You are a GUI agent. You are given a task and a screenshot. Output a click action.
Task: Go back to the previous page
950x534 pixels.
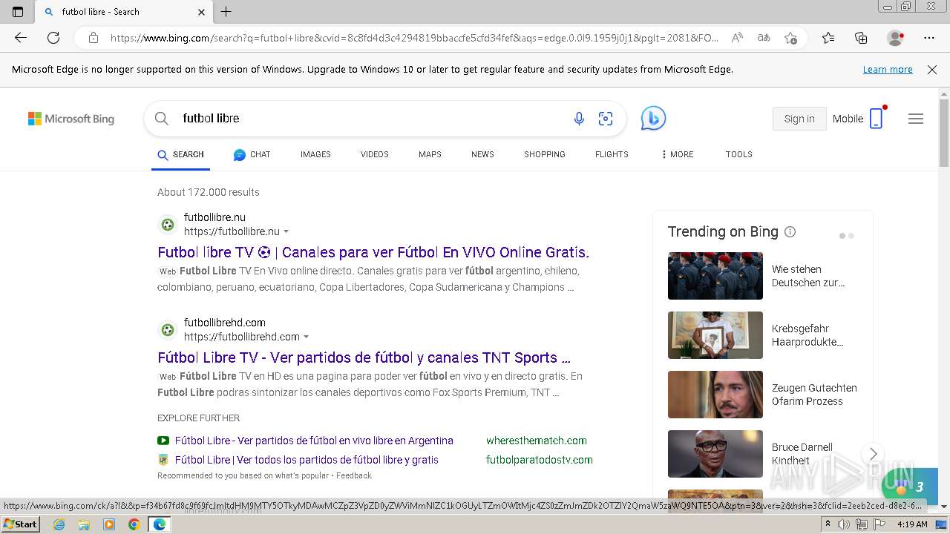click(x=21, y=38)
